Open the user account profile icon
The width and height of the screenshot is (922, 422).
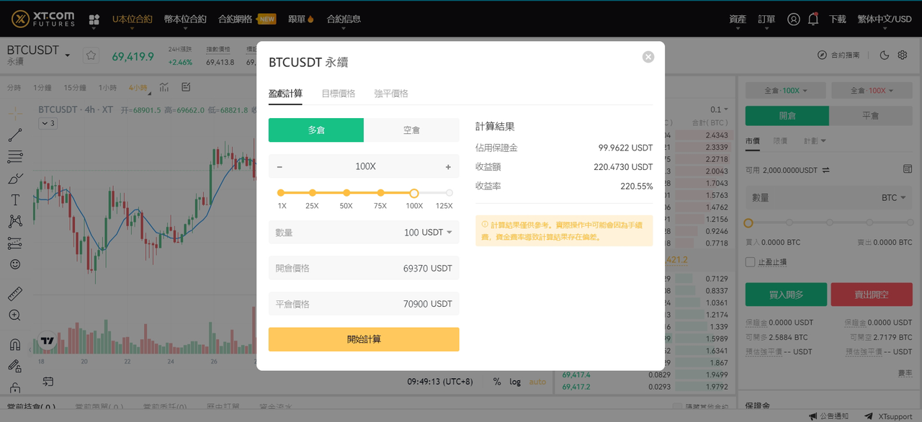[794, 19]
